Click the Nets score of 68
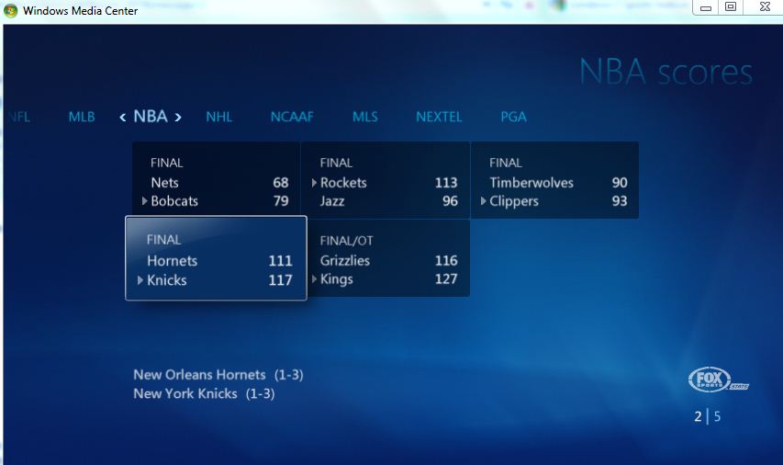The width and height of the screenshot is (783, 465). [x=281, y=183]
